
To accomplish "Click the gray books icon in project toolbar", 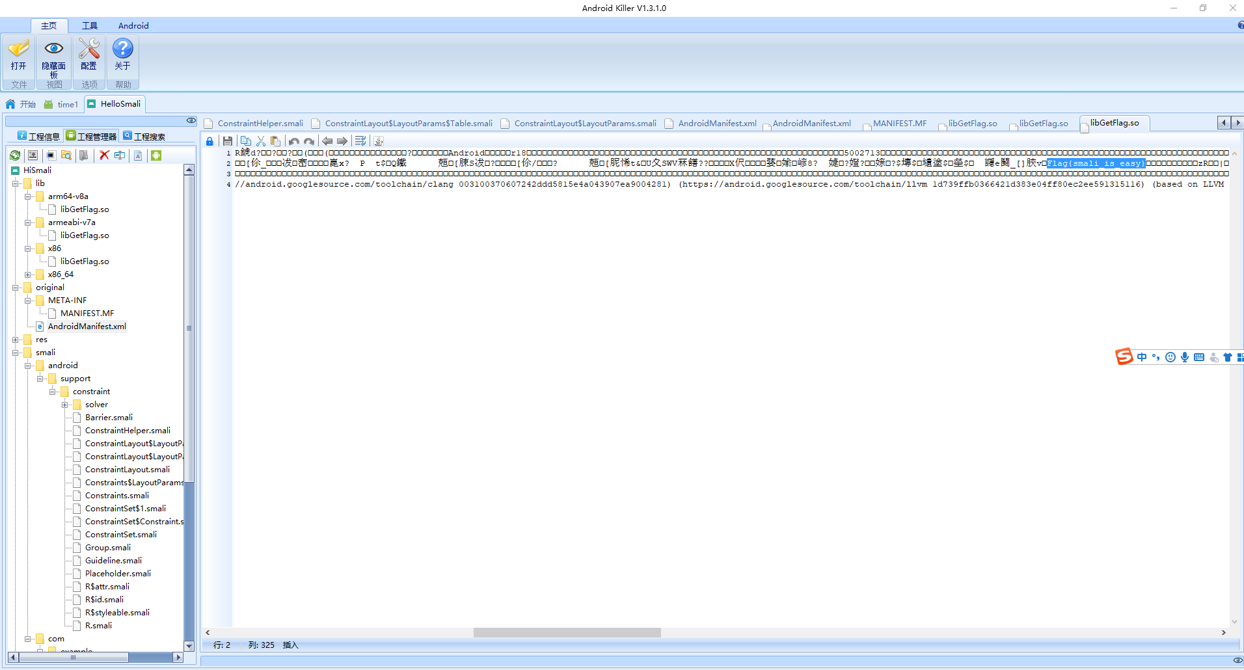I will (84, 155).
